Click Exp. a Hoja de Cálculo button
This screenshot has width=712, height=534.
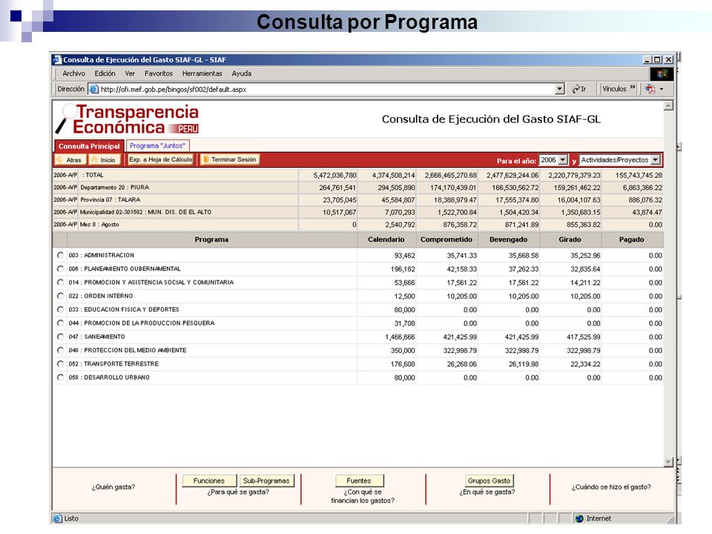[161, 159]
